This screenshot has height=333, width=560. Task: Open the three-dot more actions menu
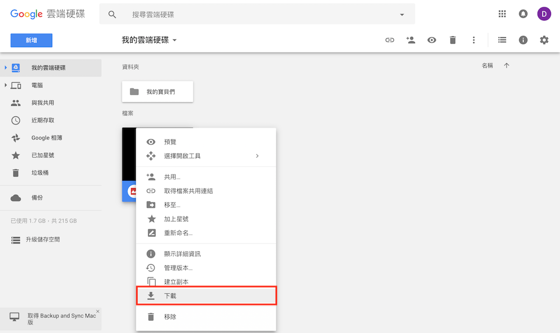point(474,40)
